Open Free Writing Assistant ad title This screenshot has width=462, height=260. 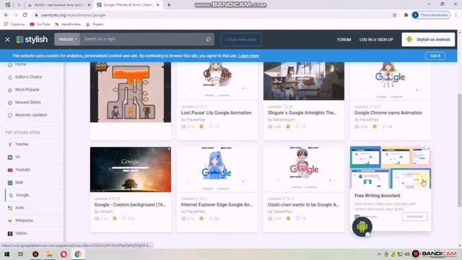pyautogui.click(x=377, y=196)
